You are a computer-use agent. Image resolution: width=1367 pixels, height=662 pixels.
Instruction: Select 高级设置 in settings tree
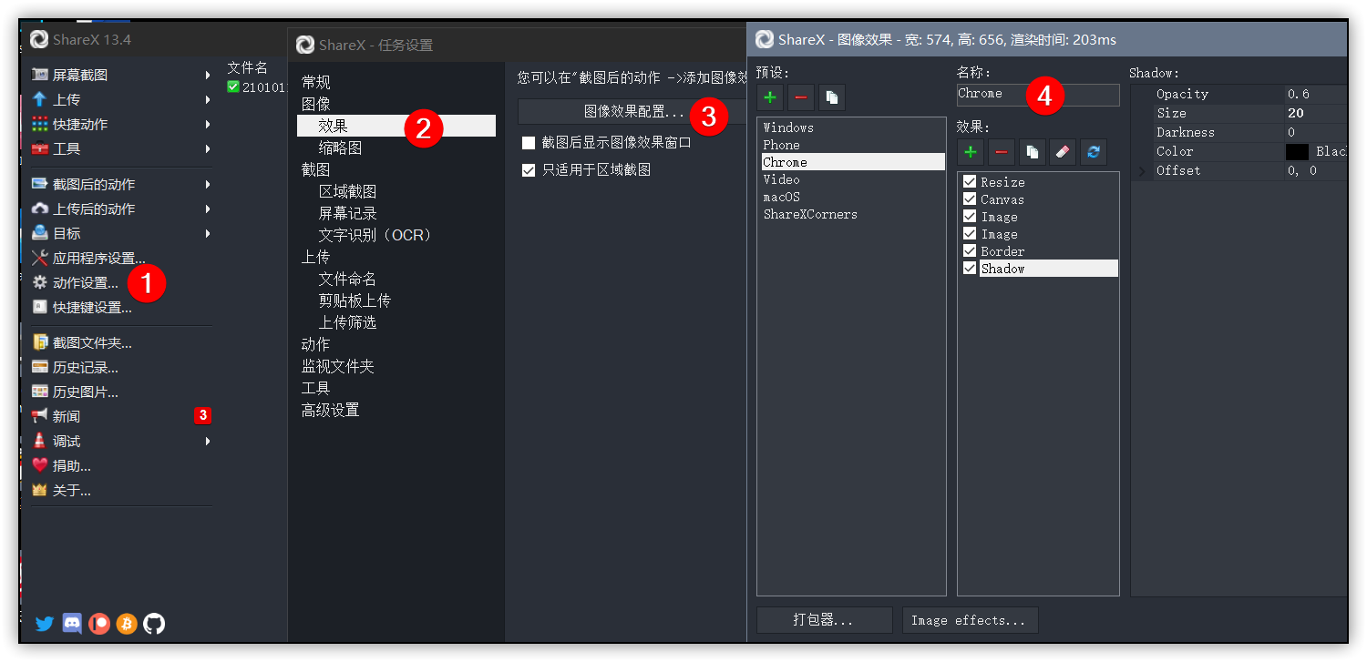click(331, 410)
